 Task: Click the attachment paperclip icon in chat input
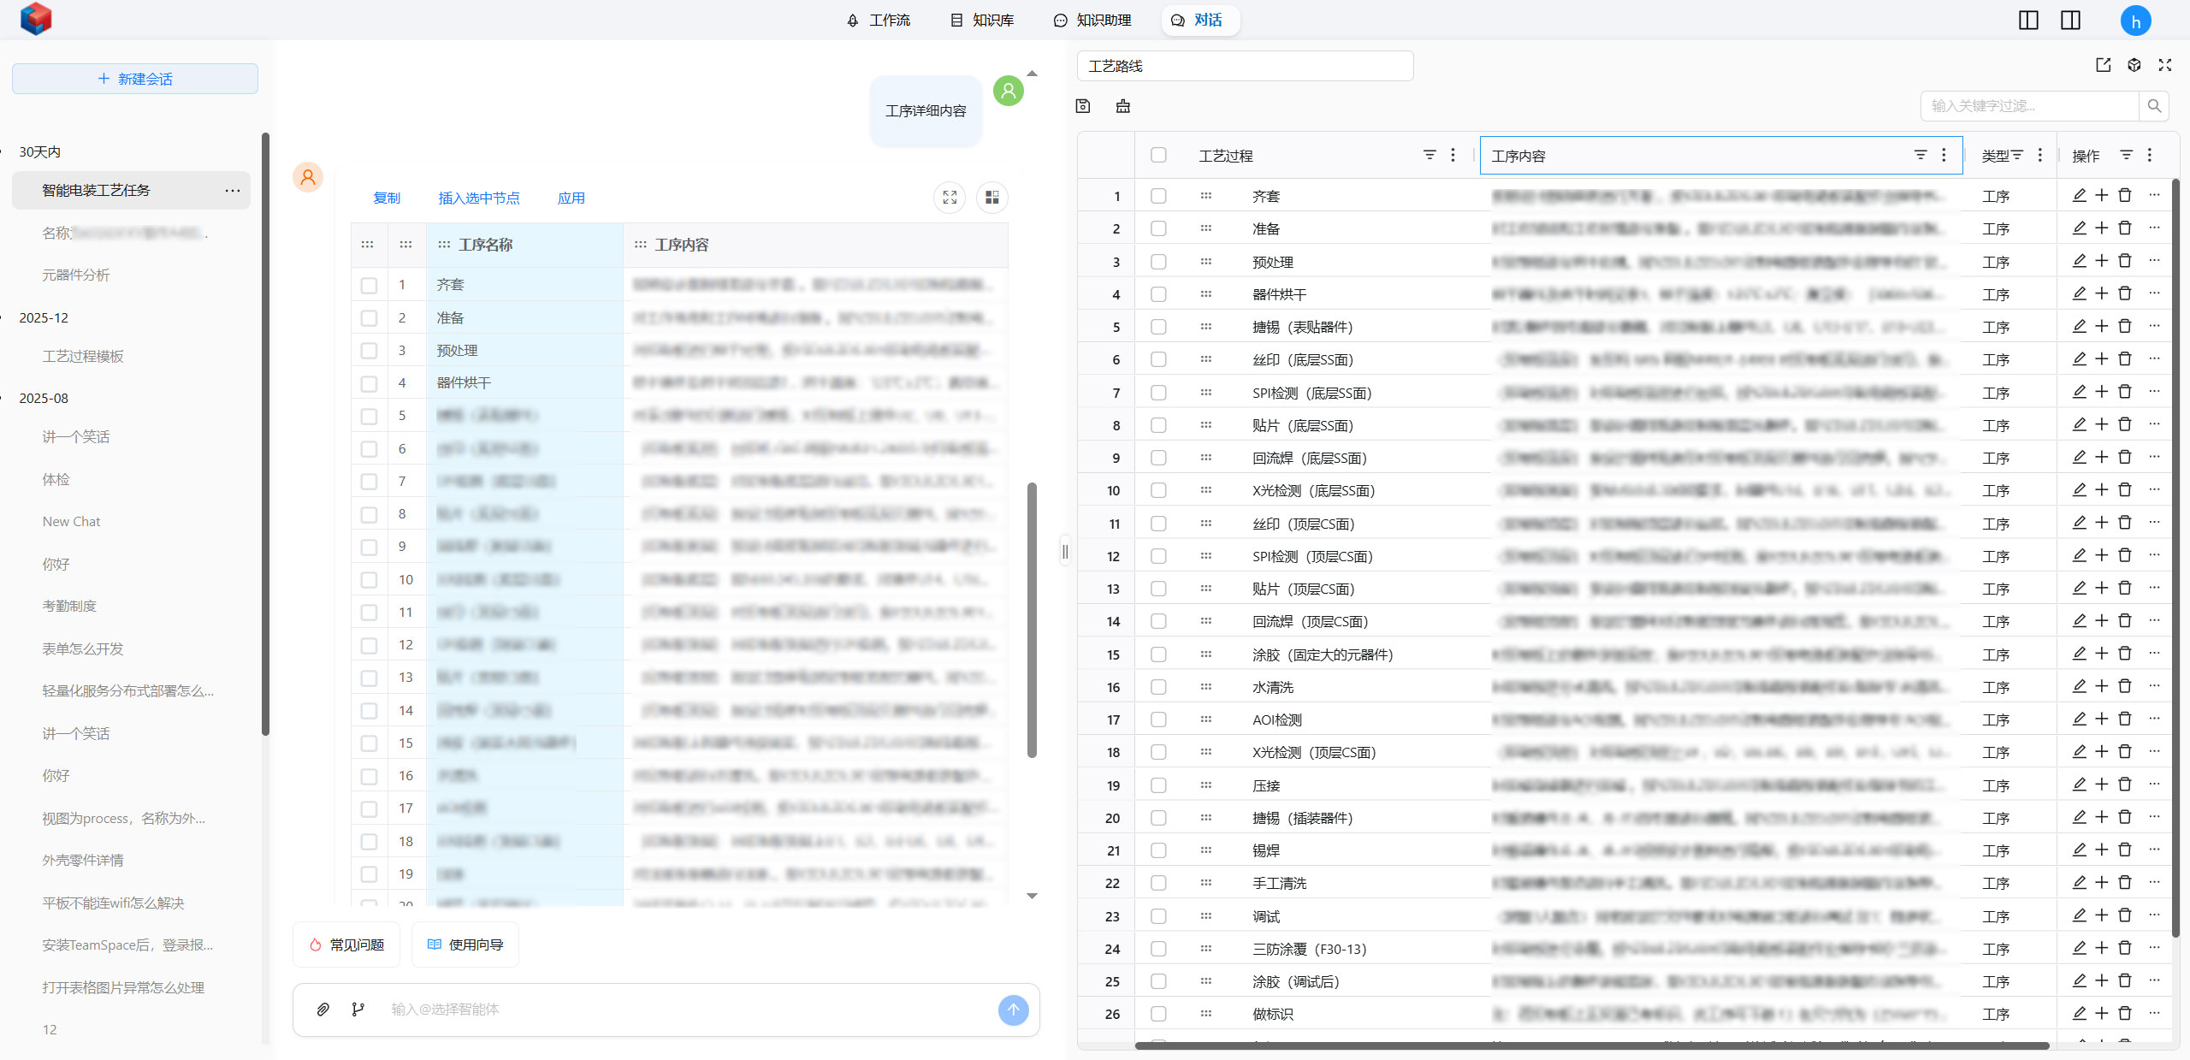323,1010
